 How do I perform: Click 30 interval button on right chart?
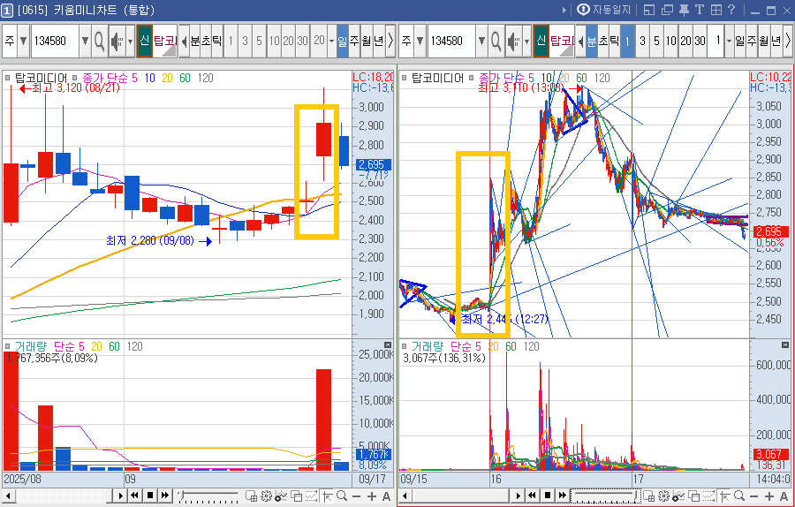(x=700, y=41)
